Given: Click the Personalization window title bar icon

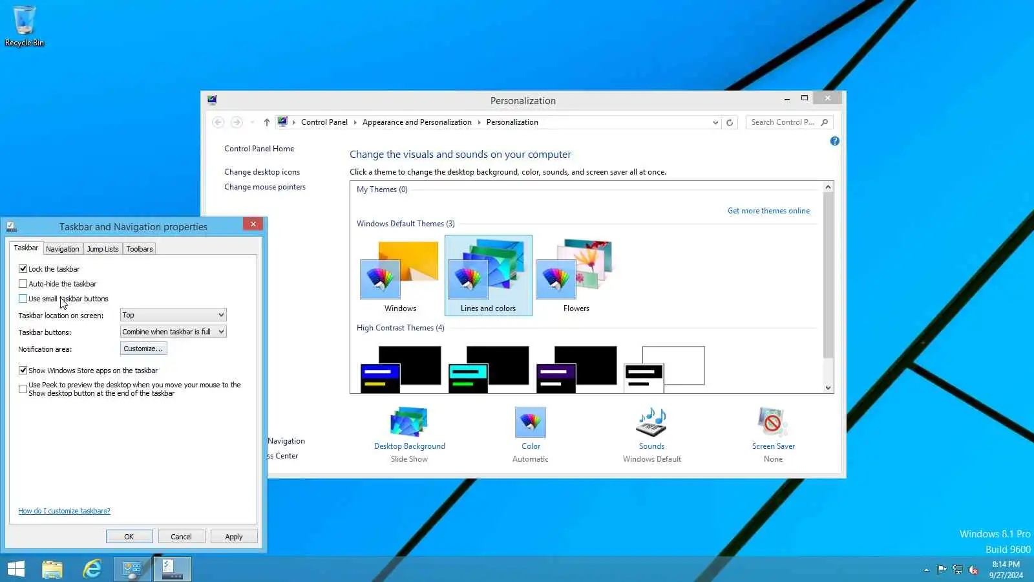Looking at the screenshot, I should (212, 100).
